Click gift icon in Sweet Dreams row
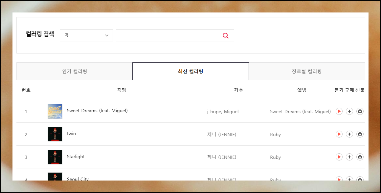Viewport: 381px width, 193px height. pyautogui.click(x=360, y=111)
